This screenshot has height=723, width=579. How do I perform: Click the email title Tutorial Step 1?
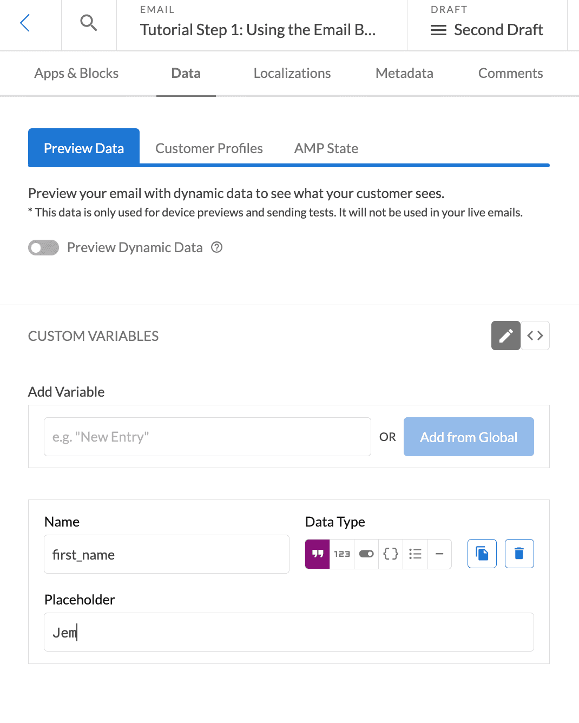[x=258, y=30]
